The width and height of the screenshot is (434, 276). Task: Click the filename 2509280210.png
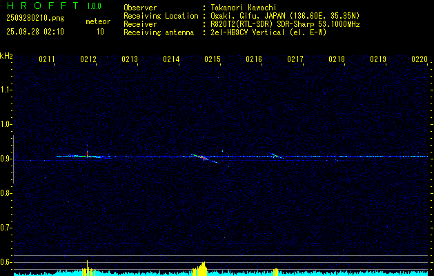pos(35,18)
